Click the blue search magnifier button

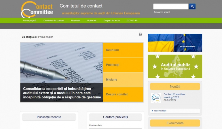point(192,6)
